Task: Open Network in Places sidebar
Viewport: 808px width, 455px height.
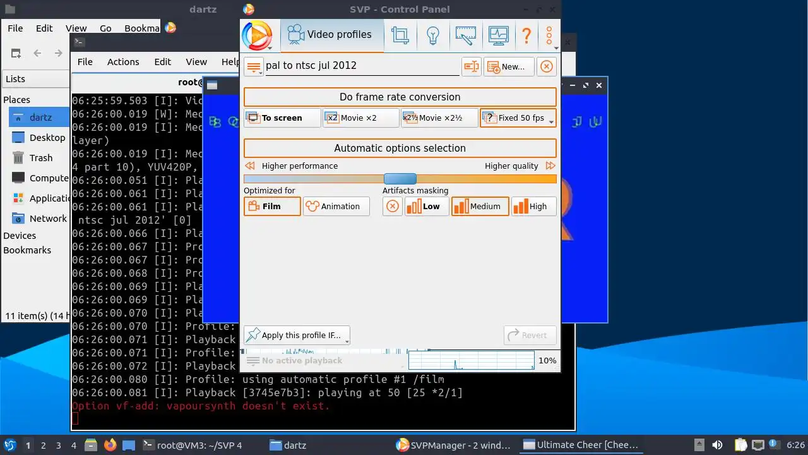Action: 39,219
